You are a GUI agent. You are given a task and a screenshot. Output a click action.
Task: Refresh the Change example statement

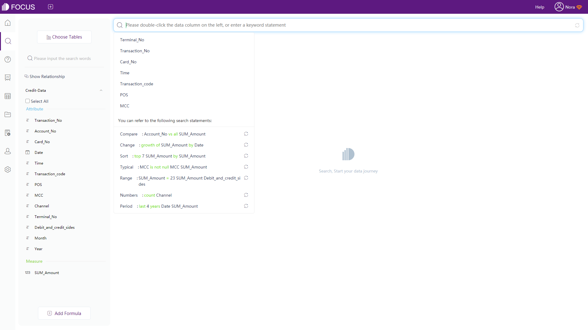[246, 145]
